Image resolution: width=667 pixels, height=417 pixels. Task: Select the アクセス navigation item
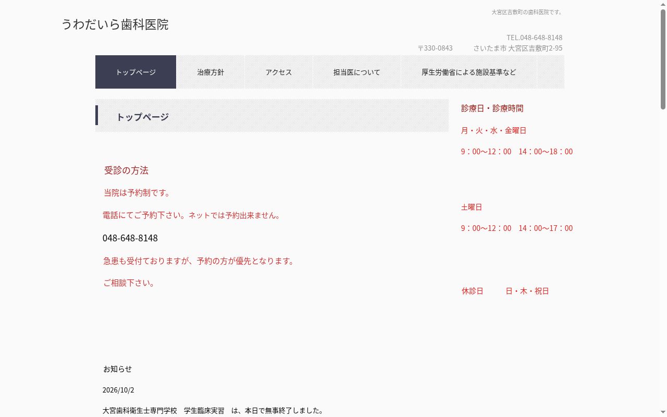pyautogui.click(x=278, y=72)
